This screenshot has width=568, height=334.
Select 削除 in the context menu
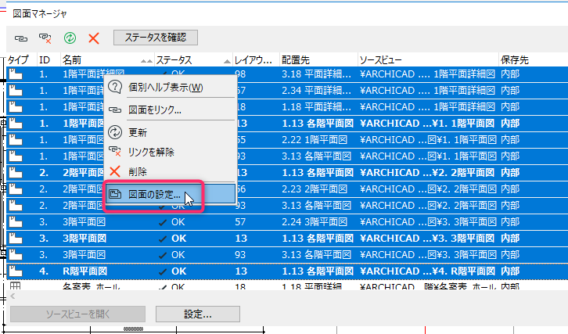tap(137, 171)
